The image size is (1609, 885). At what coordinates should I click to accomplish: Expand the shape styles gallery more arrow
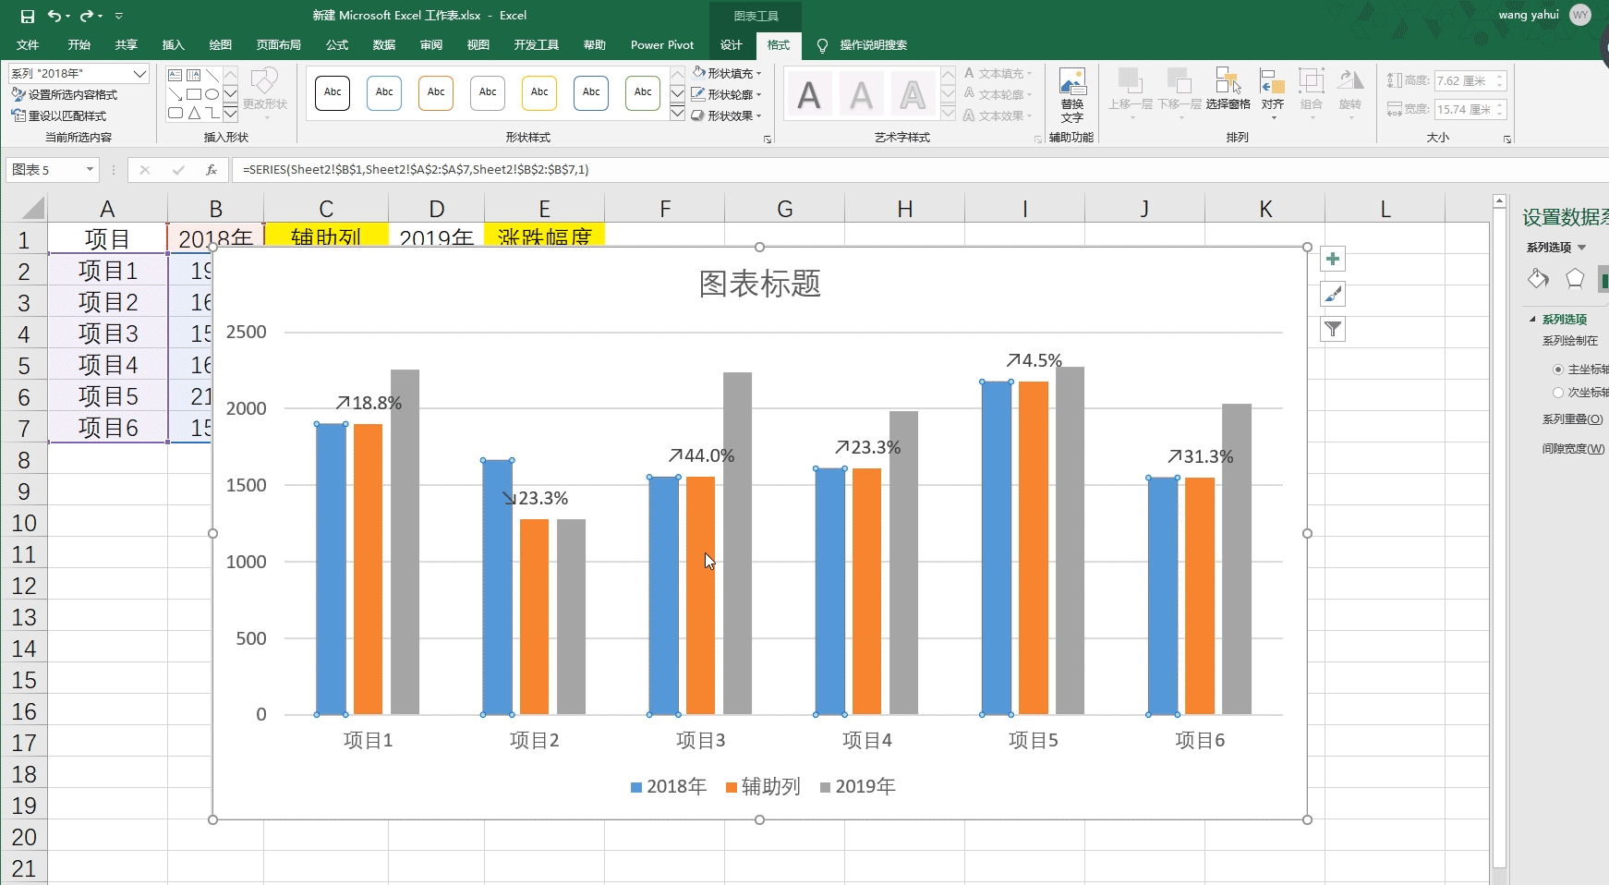(x=677, y=113)
